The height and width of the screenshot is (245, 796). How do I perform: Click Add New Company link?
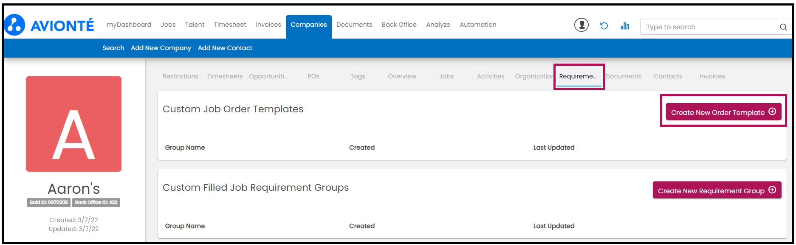[x=161, y=48]
